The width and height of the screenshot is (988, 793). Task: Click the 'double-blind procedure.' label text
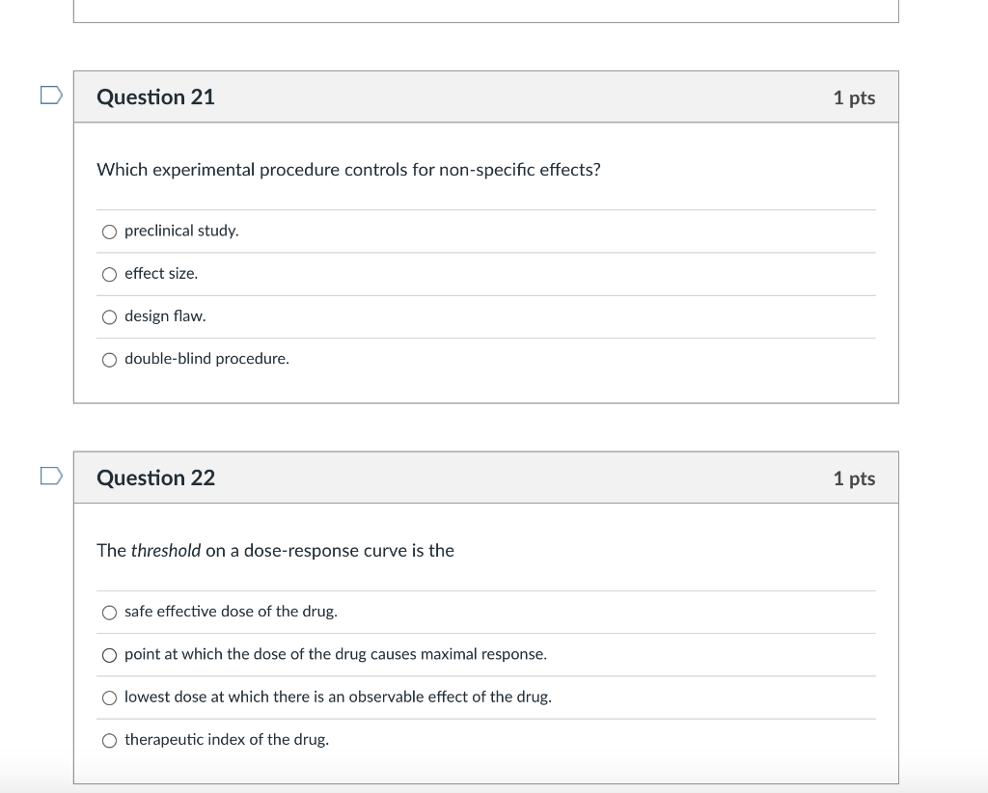(x=206, y=359)
